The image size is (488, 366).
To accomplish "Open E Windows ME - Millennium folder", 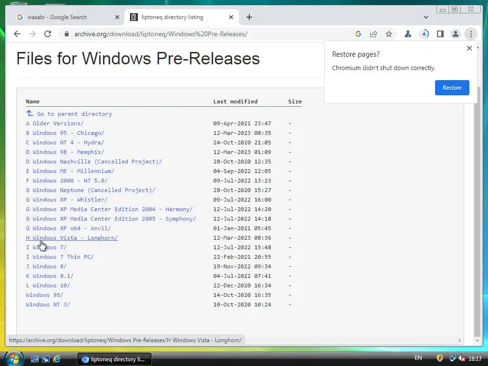I will [x=70, y=171].
